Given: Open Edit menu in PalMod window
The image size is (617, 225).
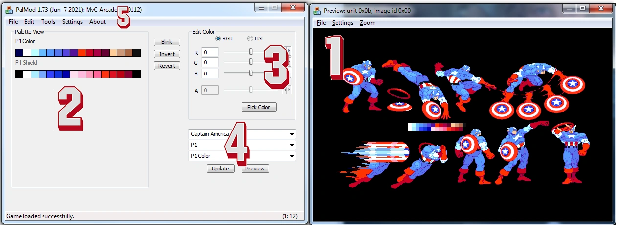Looking at the screenshot, I should (x=29, y=22).
